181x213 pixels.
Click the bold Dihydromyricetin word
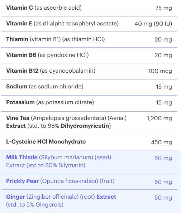click(85, 126)
